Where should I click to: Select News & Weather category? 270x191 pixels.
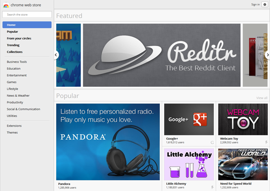(18, 95)
